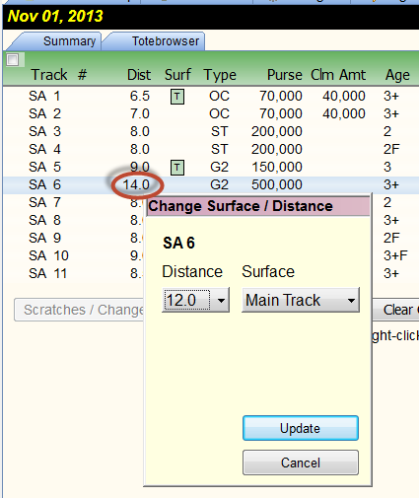Toggle the select-all checkbox in header
419x498 pixels.
(x=13, y=60)
